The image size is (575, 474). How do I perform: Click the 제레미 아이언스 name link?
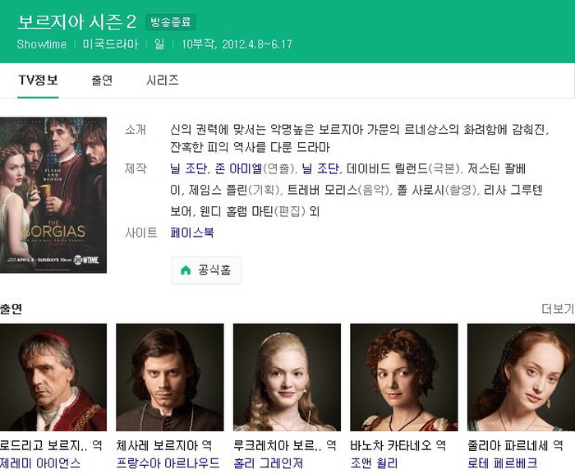pyautogui.click(x=40, y=463)
